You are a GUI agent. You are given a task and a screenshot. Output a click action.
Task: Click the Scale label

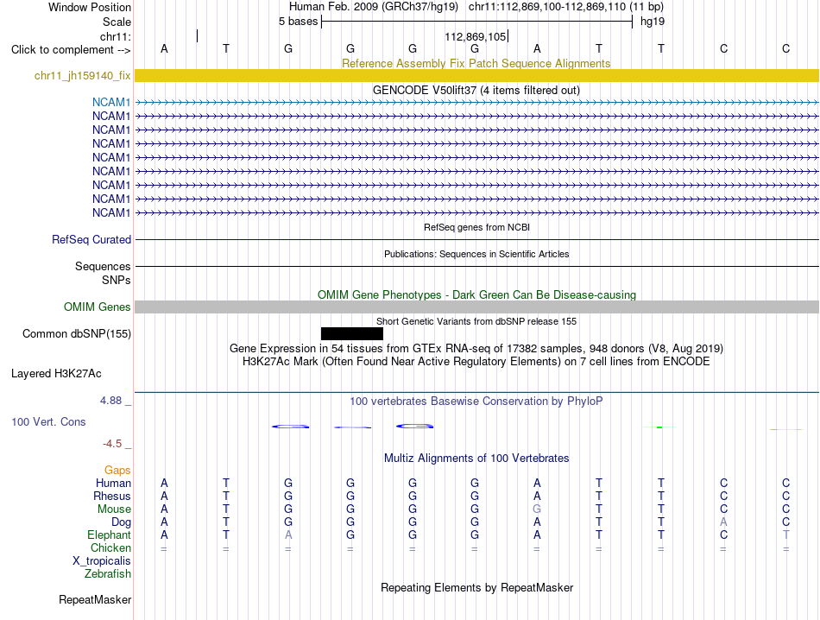coord(117,22)
